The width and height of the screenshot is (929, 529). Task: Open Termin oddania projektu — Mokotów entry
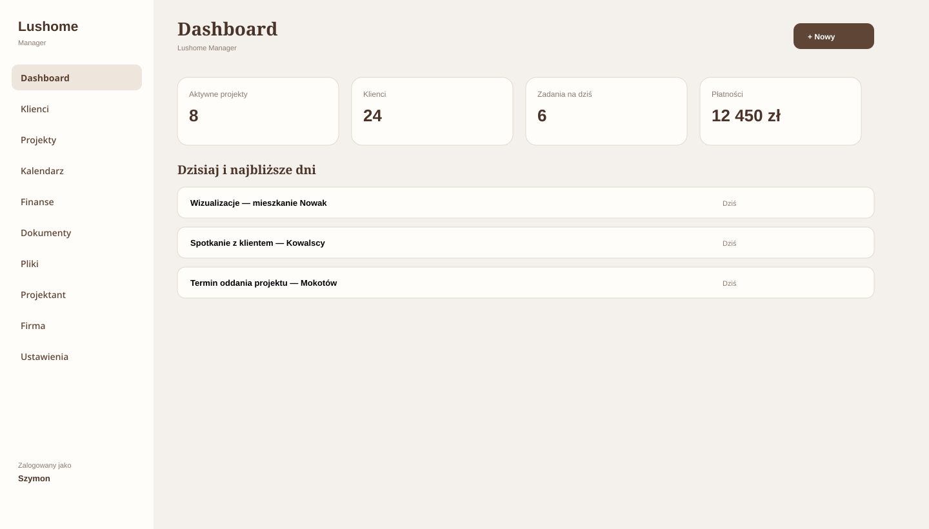pos(526,283)
